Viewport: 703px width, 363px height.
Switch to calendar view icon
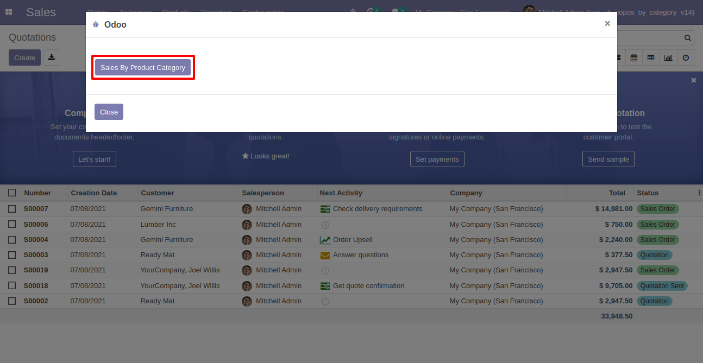(x=634, y=58)
